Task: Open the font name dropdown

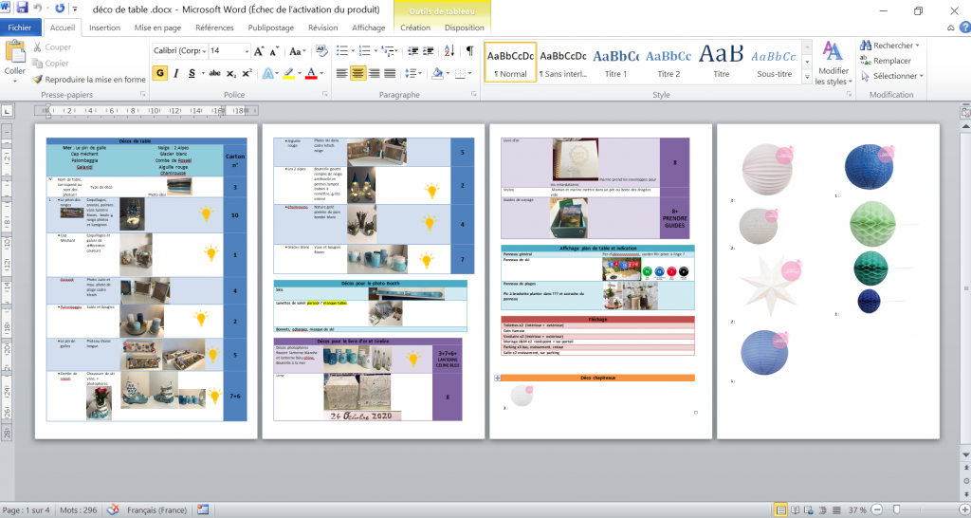Action: click(202, 51)
